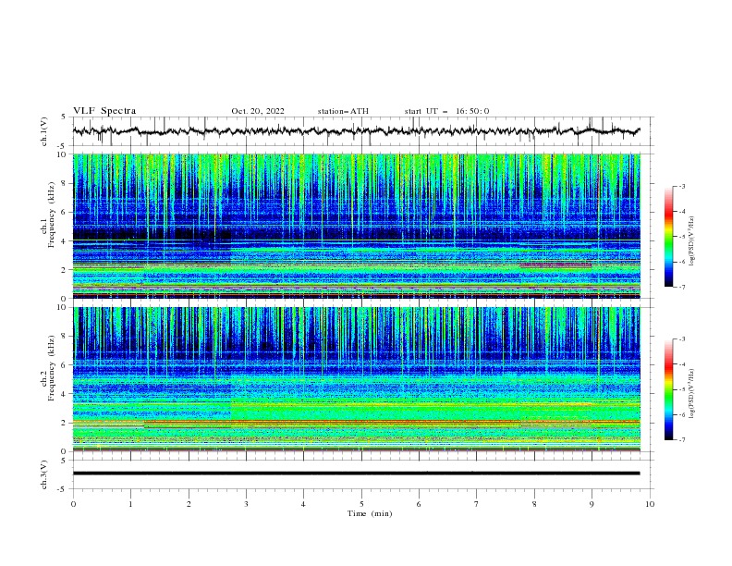This screenshot has width=732, height=566.
Task: Click the 'start UT = 16:50:0' text
Action: [446, 111]
